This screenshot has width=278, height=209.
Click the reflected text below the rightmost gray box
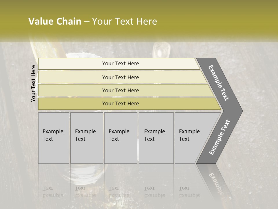189,192
